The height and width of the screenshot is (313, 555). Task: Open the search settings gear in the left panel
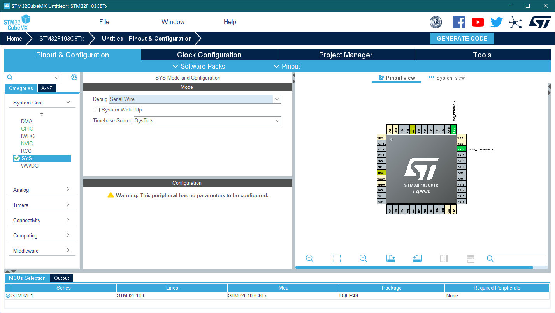click(74, 77)
